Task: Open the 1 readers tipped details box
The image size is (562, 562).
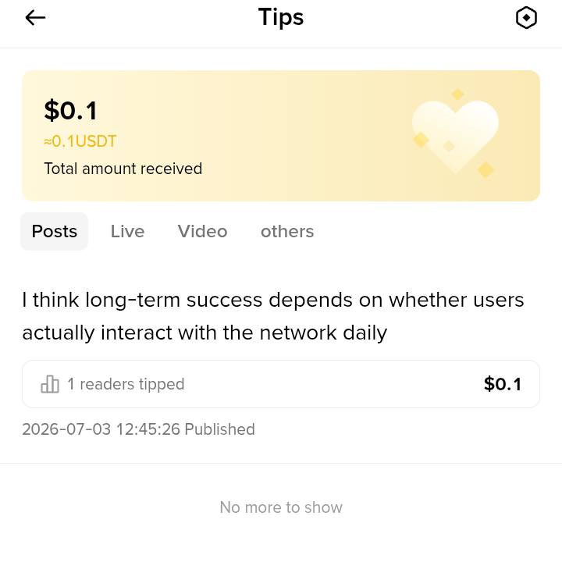Action: (x=281, y=384)
